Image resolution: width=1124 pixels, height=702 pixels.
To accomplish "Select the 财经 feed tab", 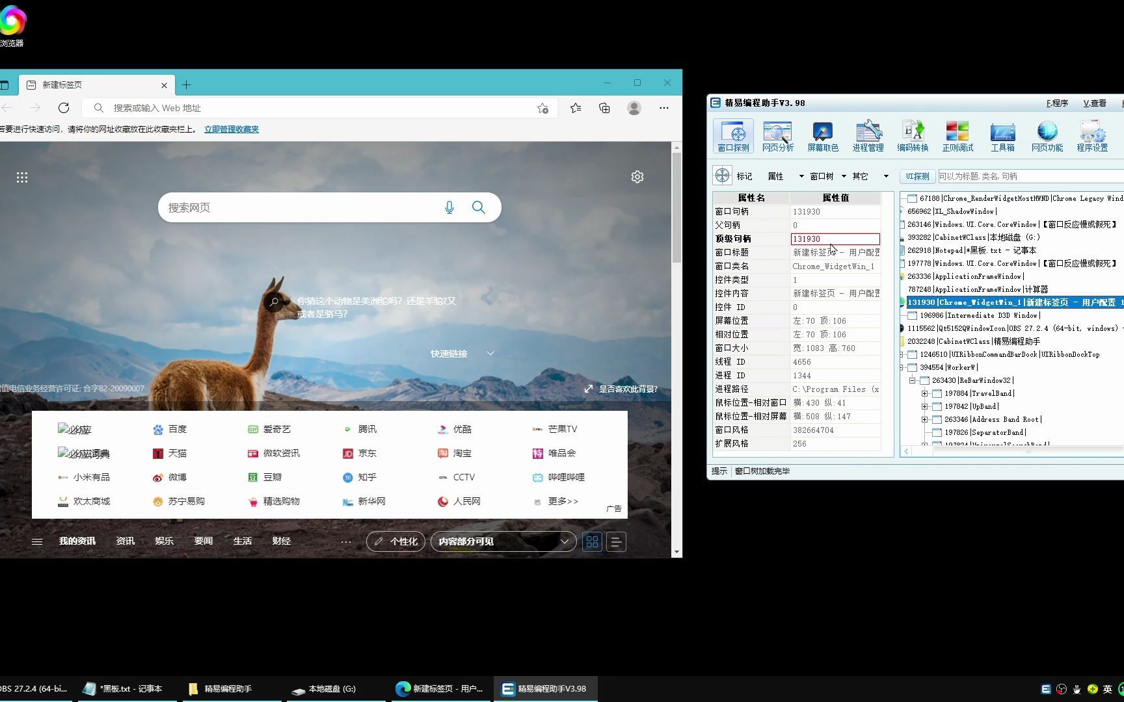I will click(x=282, y=541).
